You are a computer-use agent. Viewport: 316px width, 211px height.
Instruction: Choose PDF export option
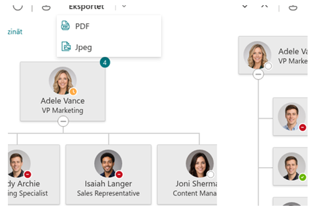[109, 26]
